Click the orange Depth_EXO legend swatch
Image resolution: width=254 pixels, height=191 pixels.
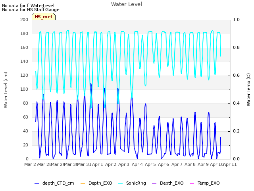83,184
